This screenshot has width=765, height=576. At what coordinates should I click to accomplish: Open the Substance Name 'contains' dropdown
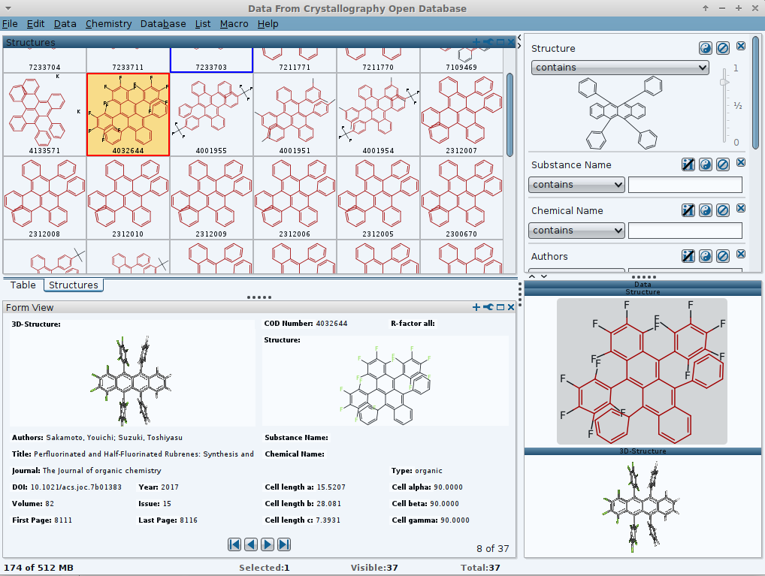(x=577, y=185)
